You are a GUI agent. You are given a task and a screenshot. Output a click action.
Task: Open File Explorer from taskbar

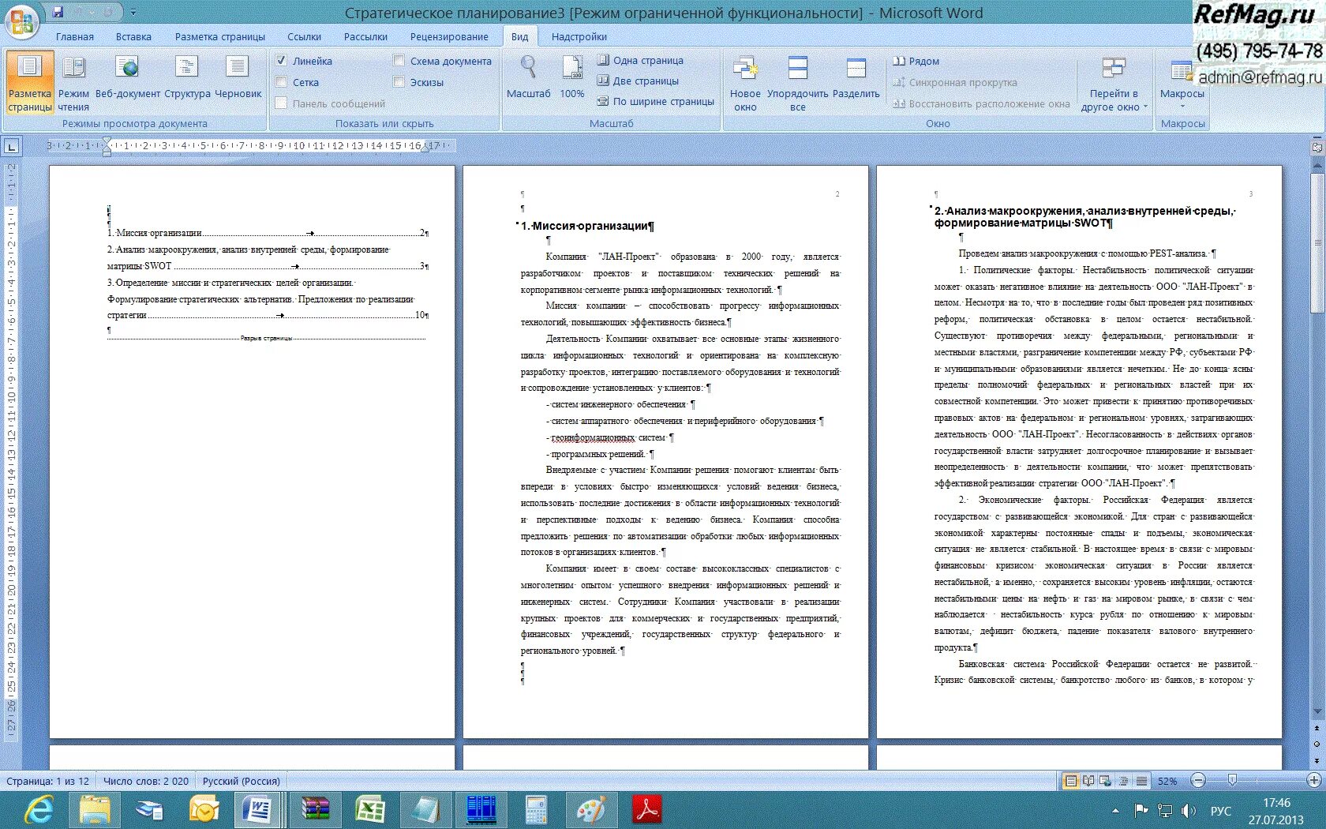pos(95,811)
